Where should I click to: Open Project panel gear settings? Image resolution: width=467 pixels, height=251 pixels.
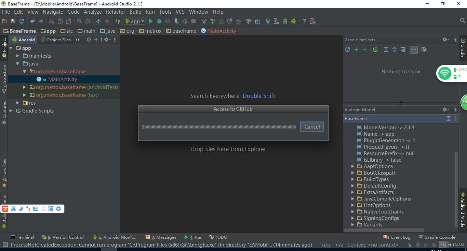(x=107, y=40)
